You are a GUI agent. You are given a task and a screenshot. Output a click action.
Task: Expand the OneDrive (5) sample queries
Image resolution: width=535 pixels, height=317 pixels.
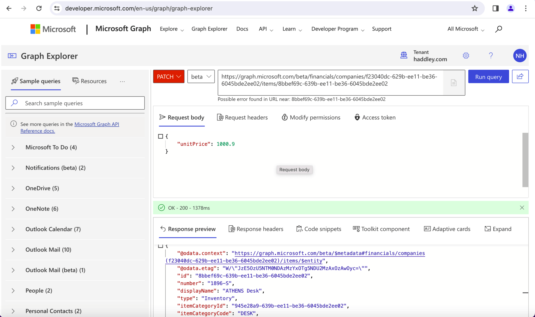pos(42,188)
